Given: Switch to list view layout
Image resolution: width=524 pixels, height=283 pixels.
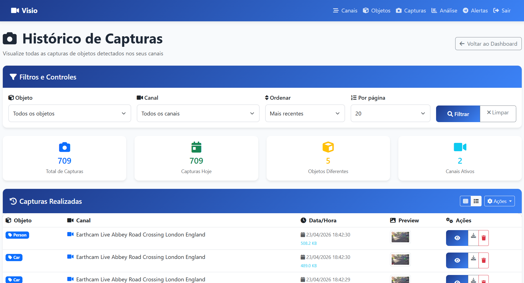Looking at the screenshot, I should click(476, 201).
